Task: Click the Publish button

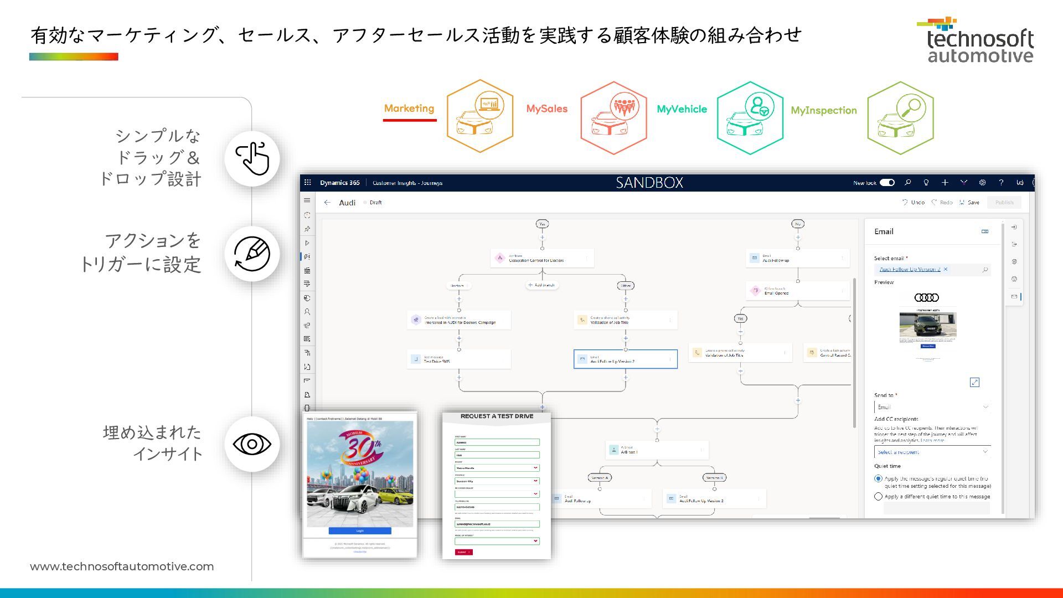Action: click(1004, 203)
